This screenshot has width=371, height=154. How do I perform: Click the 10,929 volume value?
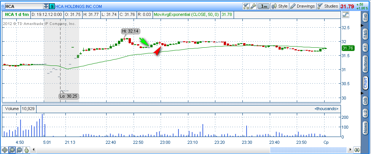tap(29, 109)
